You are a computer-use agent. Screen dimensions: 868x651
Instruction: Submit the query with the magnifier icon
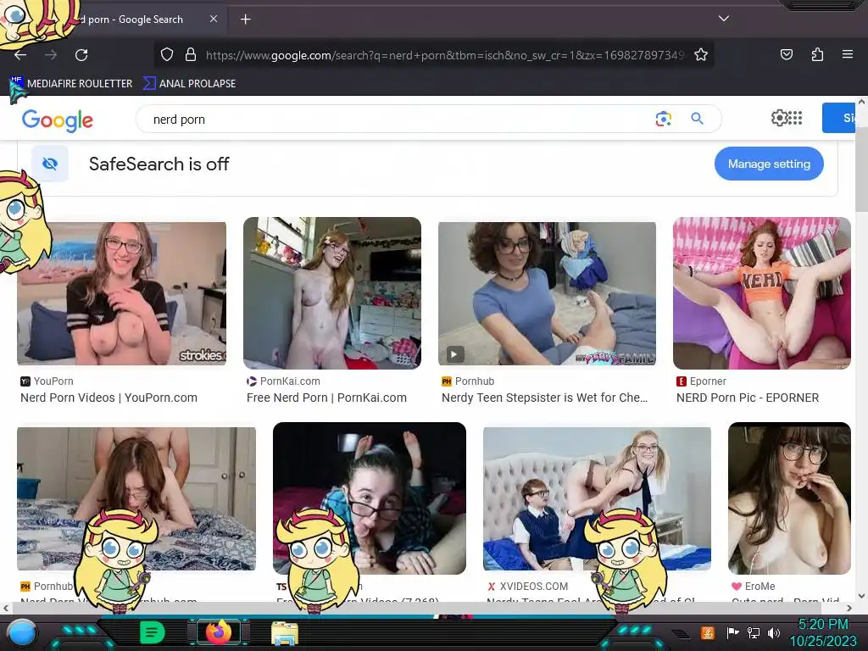[697, 119]
